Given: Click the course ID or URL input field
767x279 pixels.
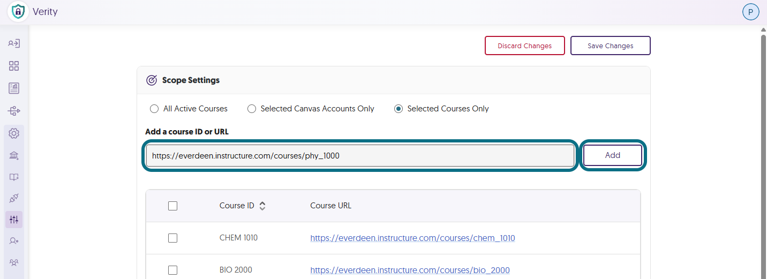Looking at the screenshot, I should (x=360, y=156).
